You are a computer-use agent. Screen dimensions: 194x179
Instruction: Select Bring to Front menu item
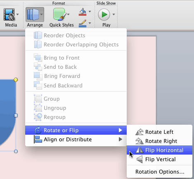tap(76, 58)
